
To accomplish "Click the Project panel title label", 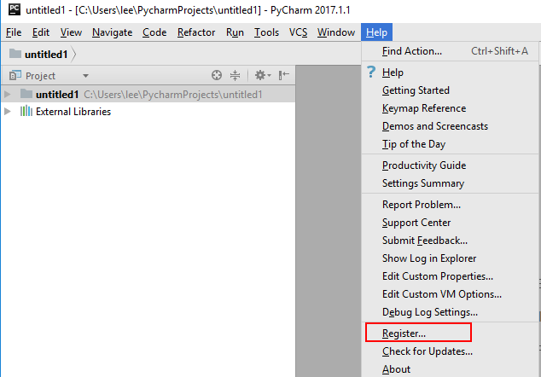I will coord(40,76).
